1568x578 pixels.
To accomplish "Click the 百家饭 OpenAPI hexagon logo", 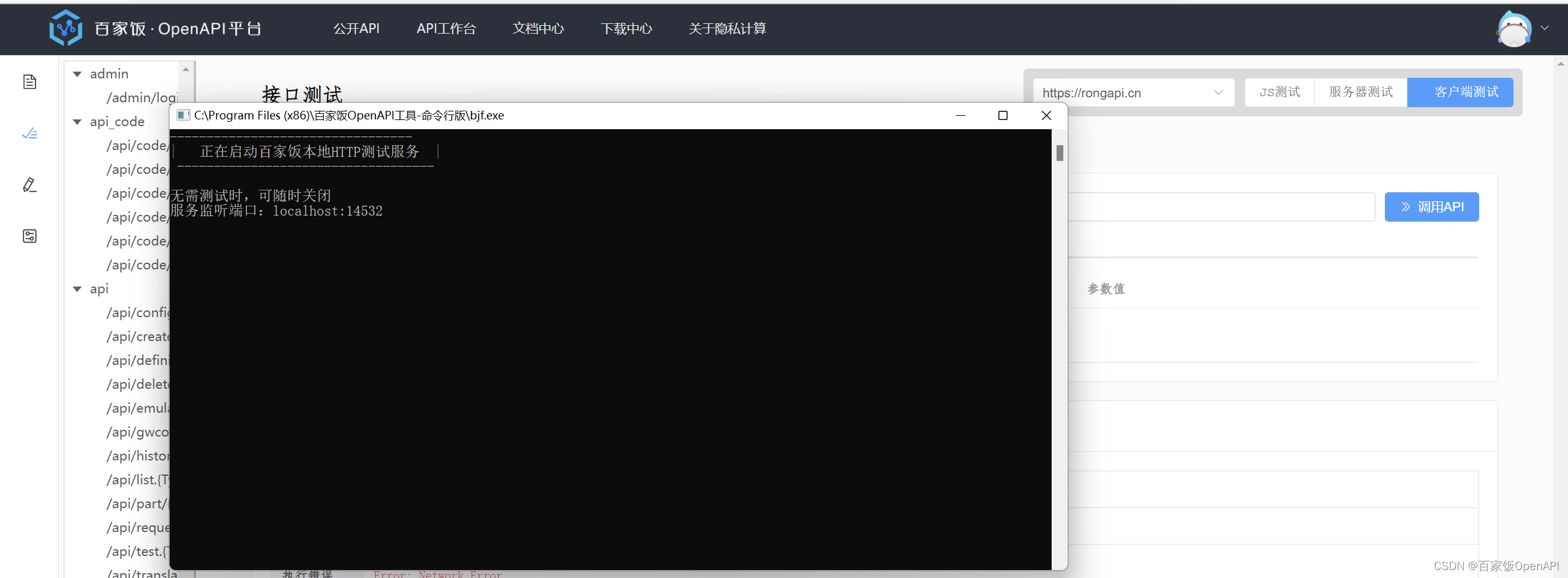I will pyautogui.click(x=66, y=28).
